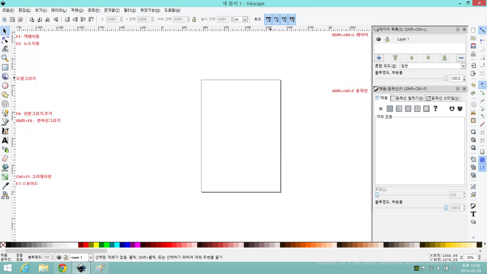Screen dimensions: 487x274
Task: Pick the yellow swatch in color palette
Action: pos(96,245)
